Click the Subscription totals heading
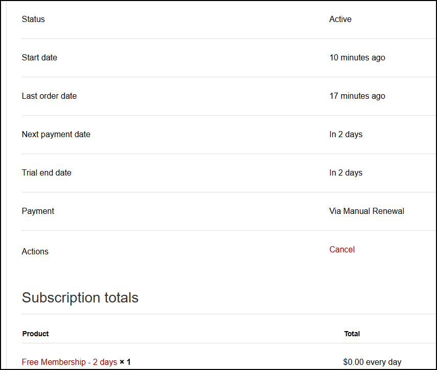The image size is (437, 370). [x=80, y=298]
